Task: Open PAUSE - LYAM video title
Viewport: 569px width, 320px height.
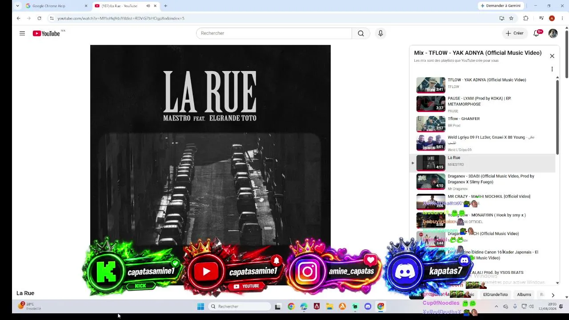Action: pyautogui.click(x=479, y=101)
